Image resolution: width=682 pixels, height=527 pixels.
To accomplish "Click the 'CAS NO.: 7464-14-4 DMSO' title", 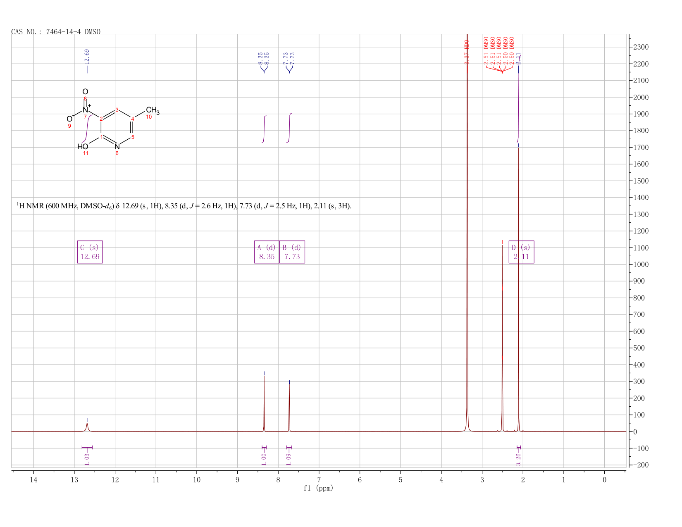I will [56, 32].
